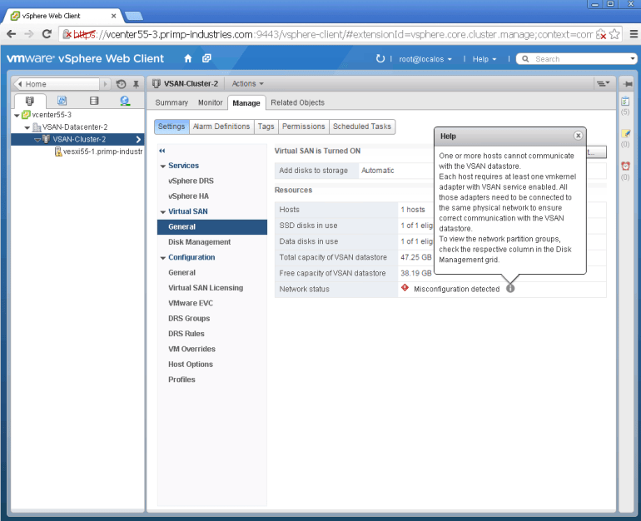Viewport: 641px width, 521px height.
Task: Collapse the VSAN-Cluster-2 tree node
Action: [x=37, y=140]
